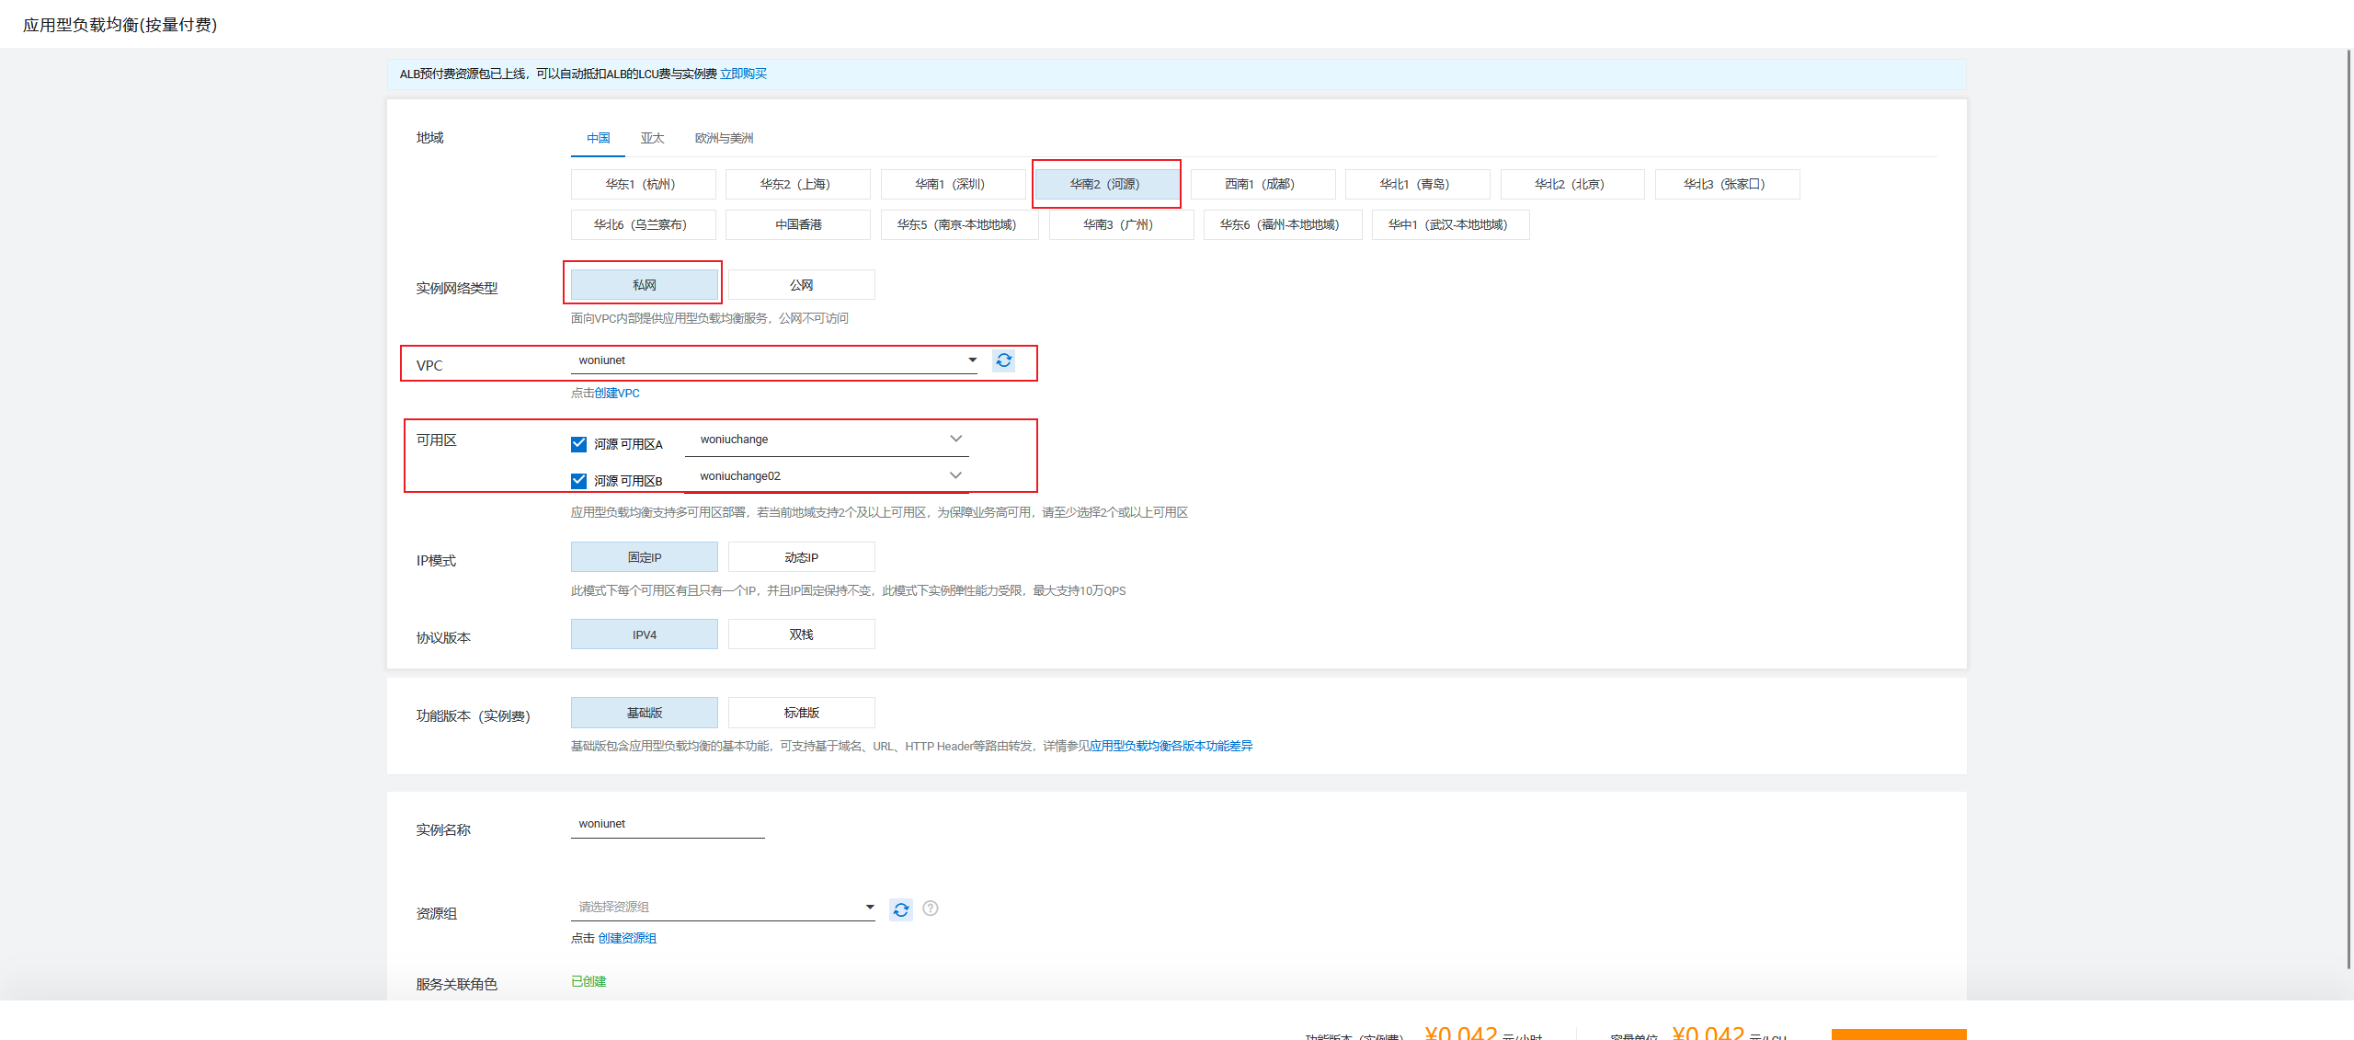
Task: Switch to the 亚太 region tab
Action: click(x=652, y=138)
